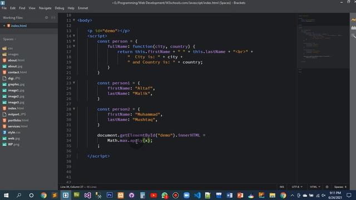Image resolution: width=356 pixels, height=200 pixels.
Task: Open the Windows Start menu
Action: pyautogui.click(x=6, y=195)
